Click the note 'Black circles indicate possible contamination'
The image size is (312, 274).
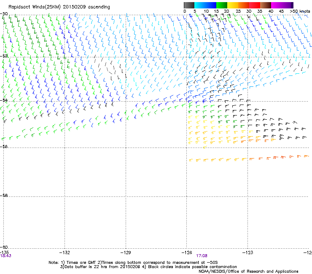coord(192,267)
